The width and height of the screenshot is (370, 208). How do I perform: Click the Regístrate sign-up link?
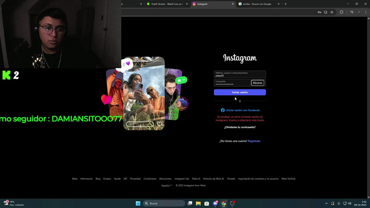[x=254, y=141]
